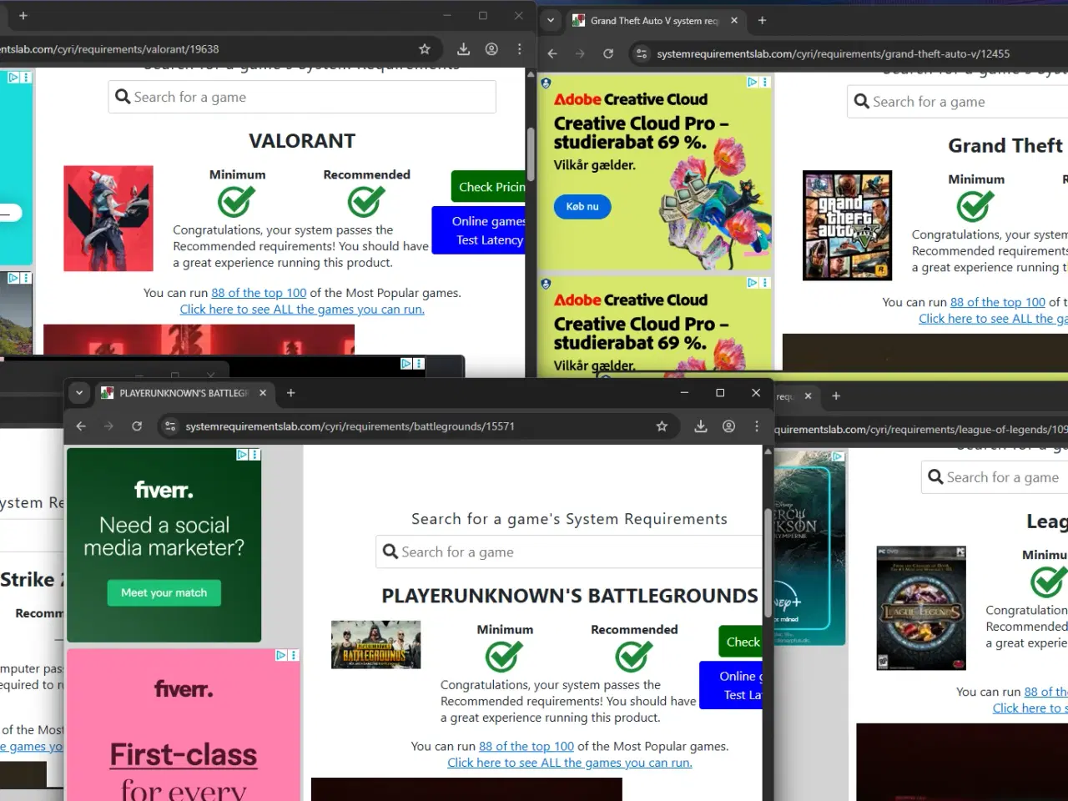Screen dimensions: 1068x801
Task: Click the Valorant game cover thumbnail
Action: [x=108, y=219]
